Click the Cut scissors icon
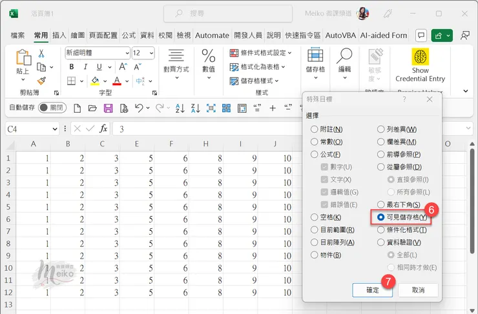 [x=41, y=54]
